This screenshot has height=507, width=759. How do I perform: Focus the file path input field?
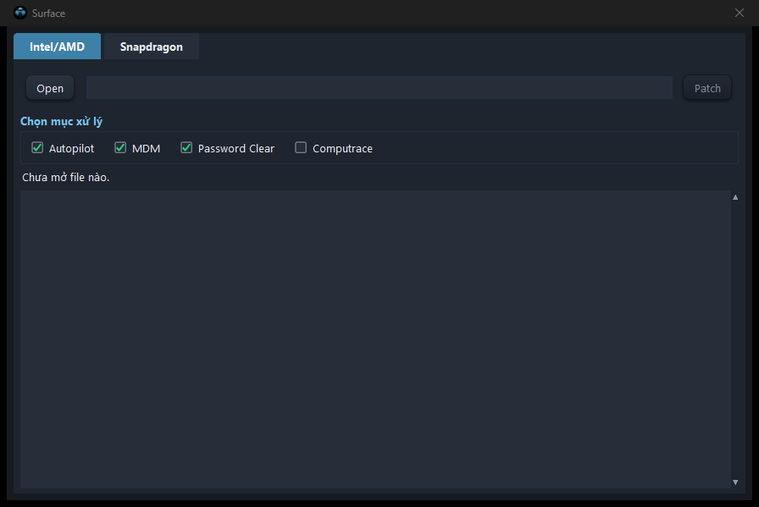(x=379, y=87)
